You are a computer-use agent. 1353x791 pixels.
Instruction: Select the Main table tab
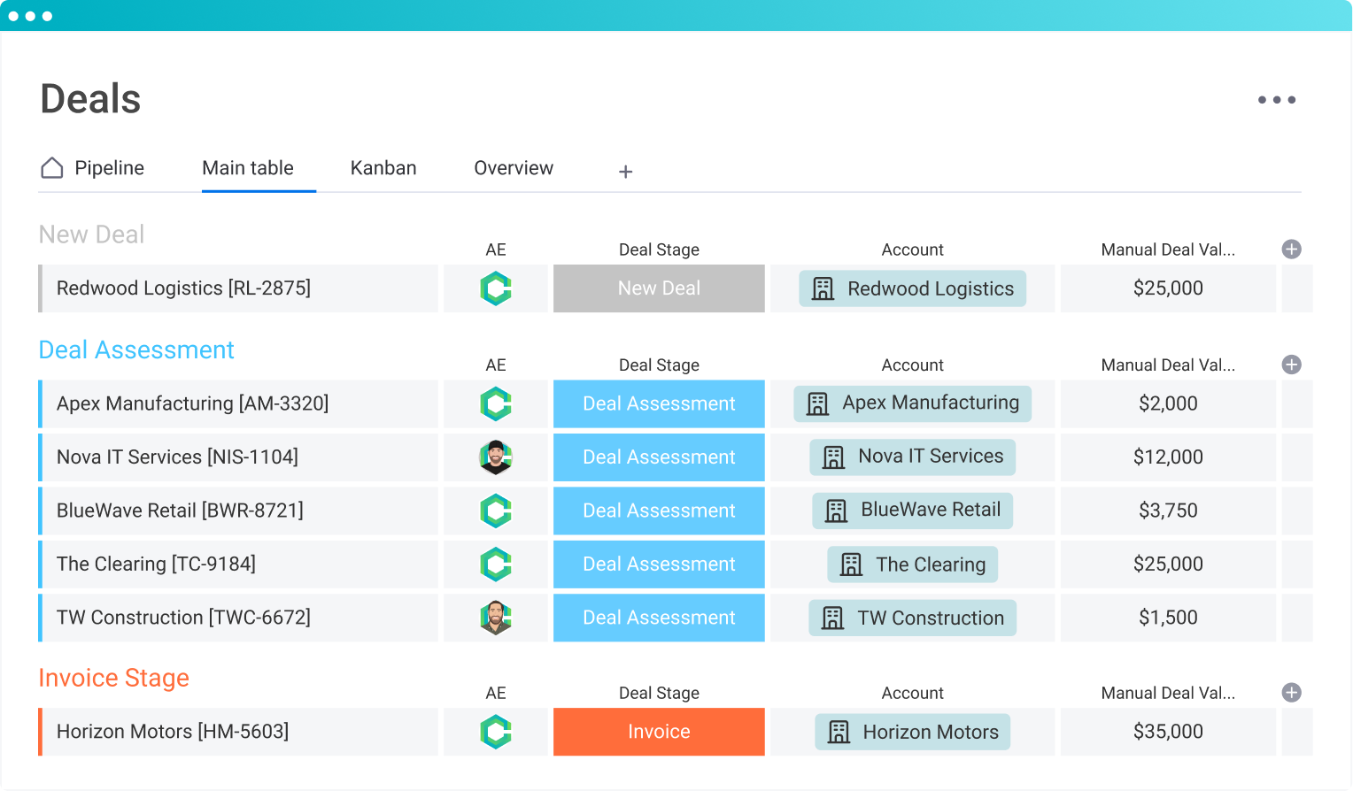[248, 168]
